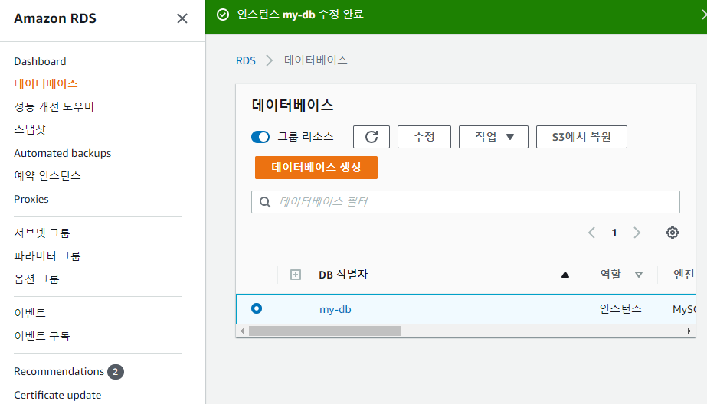Open 옵션 그룹 in sidebar
The image size is (707, 404).
pyautogui.click(x=37, y=279)
